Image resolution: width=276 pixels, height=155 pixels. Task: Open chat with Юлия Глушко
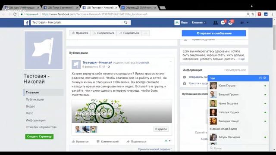(x=238, y=86)
